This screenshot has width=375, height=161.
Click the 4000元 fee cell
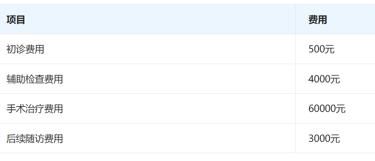click(324, 79)
